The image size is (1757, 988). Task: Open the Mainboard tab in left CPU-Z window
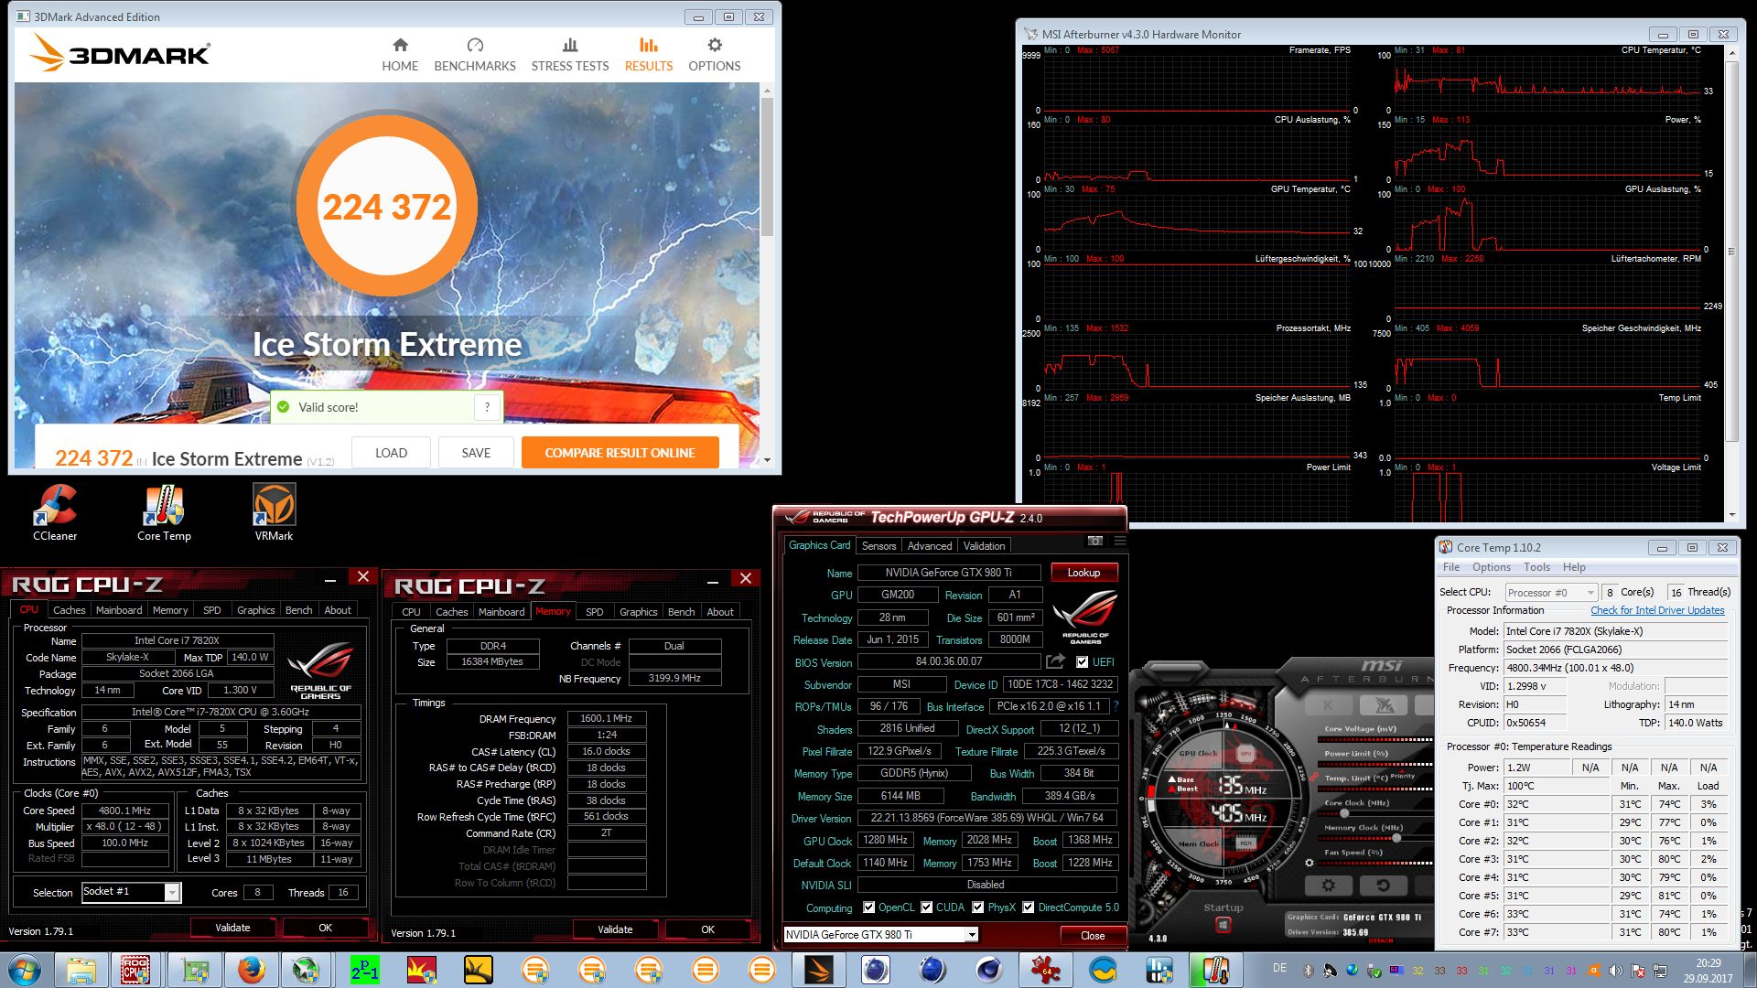pos(119,610)
